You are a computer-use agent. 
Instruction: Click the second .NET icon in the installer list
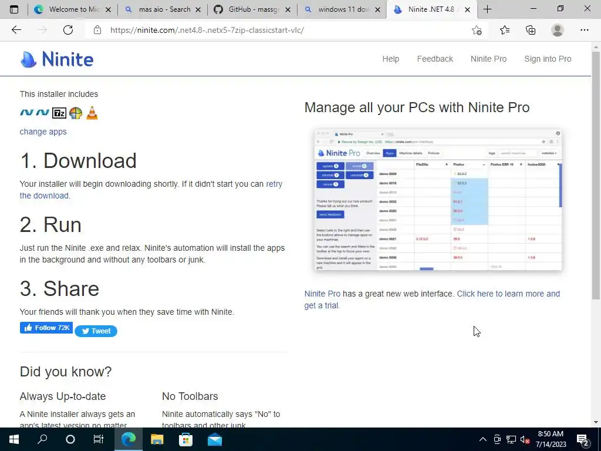click(42, 112)
